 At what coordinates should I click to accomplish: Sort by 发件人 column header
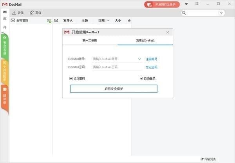68,20
